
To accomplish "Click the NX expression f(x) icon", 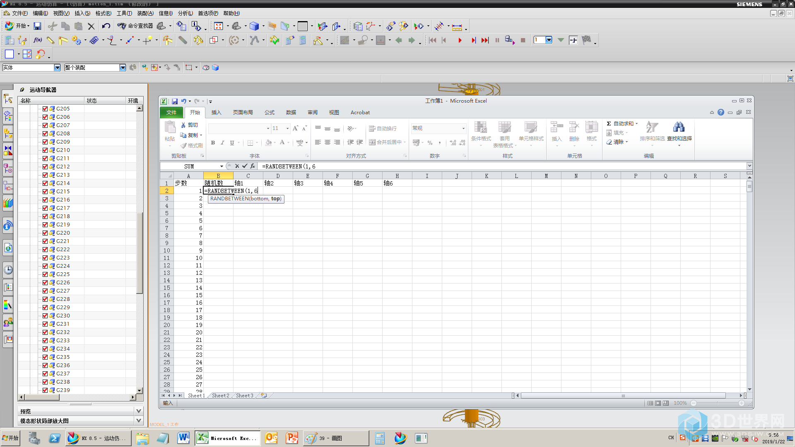I will [x=38, y=40].
